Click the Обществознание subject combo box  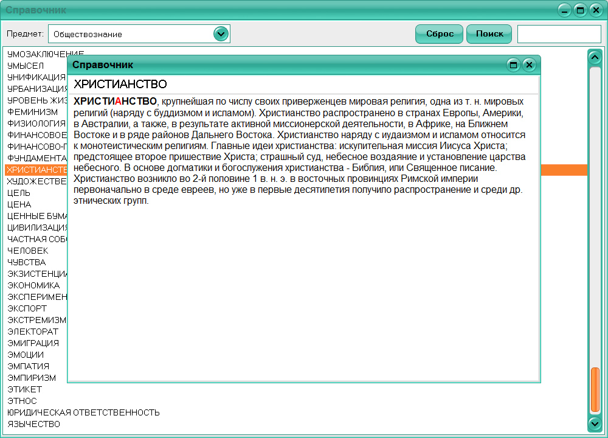click(139, 34)
